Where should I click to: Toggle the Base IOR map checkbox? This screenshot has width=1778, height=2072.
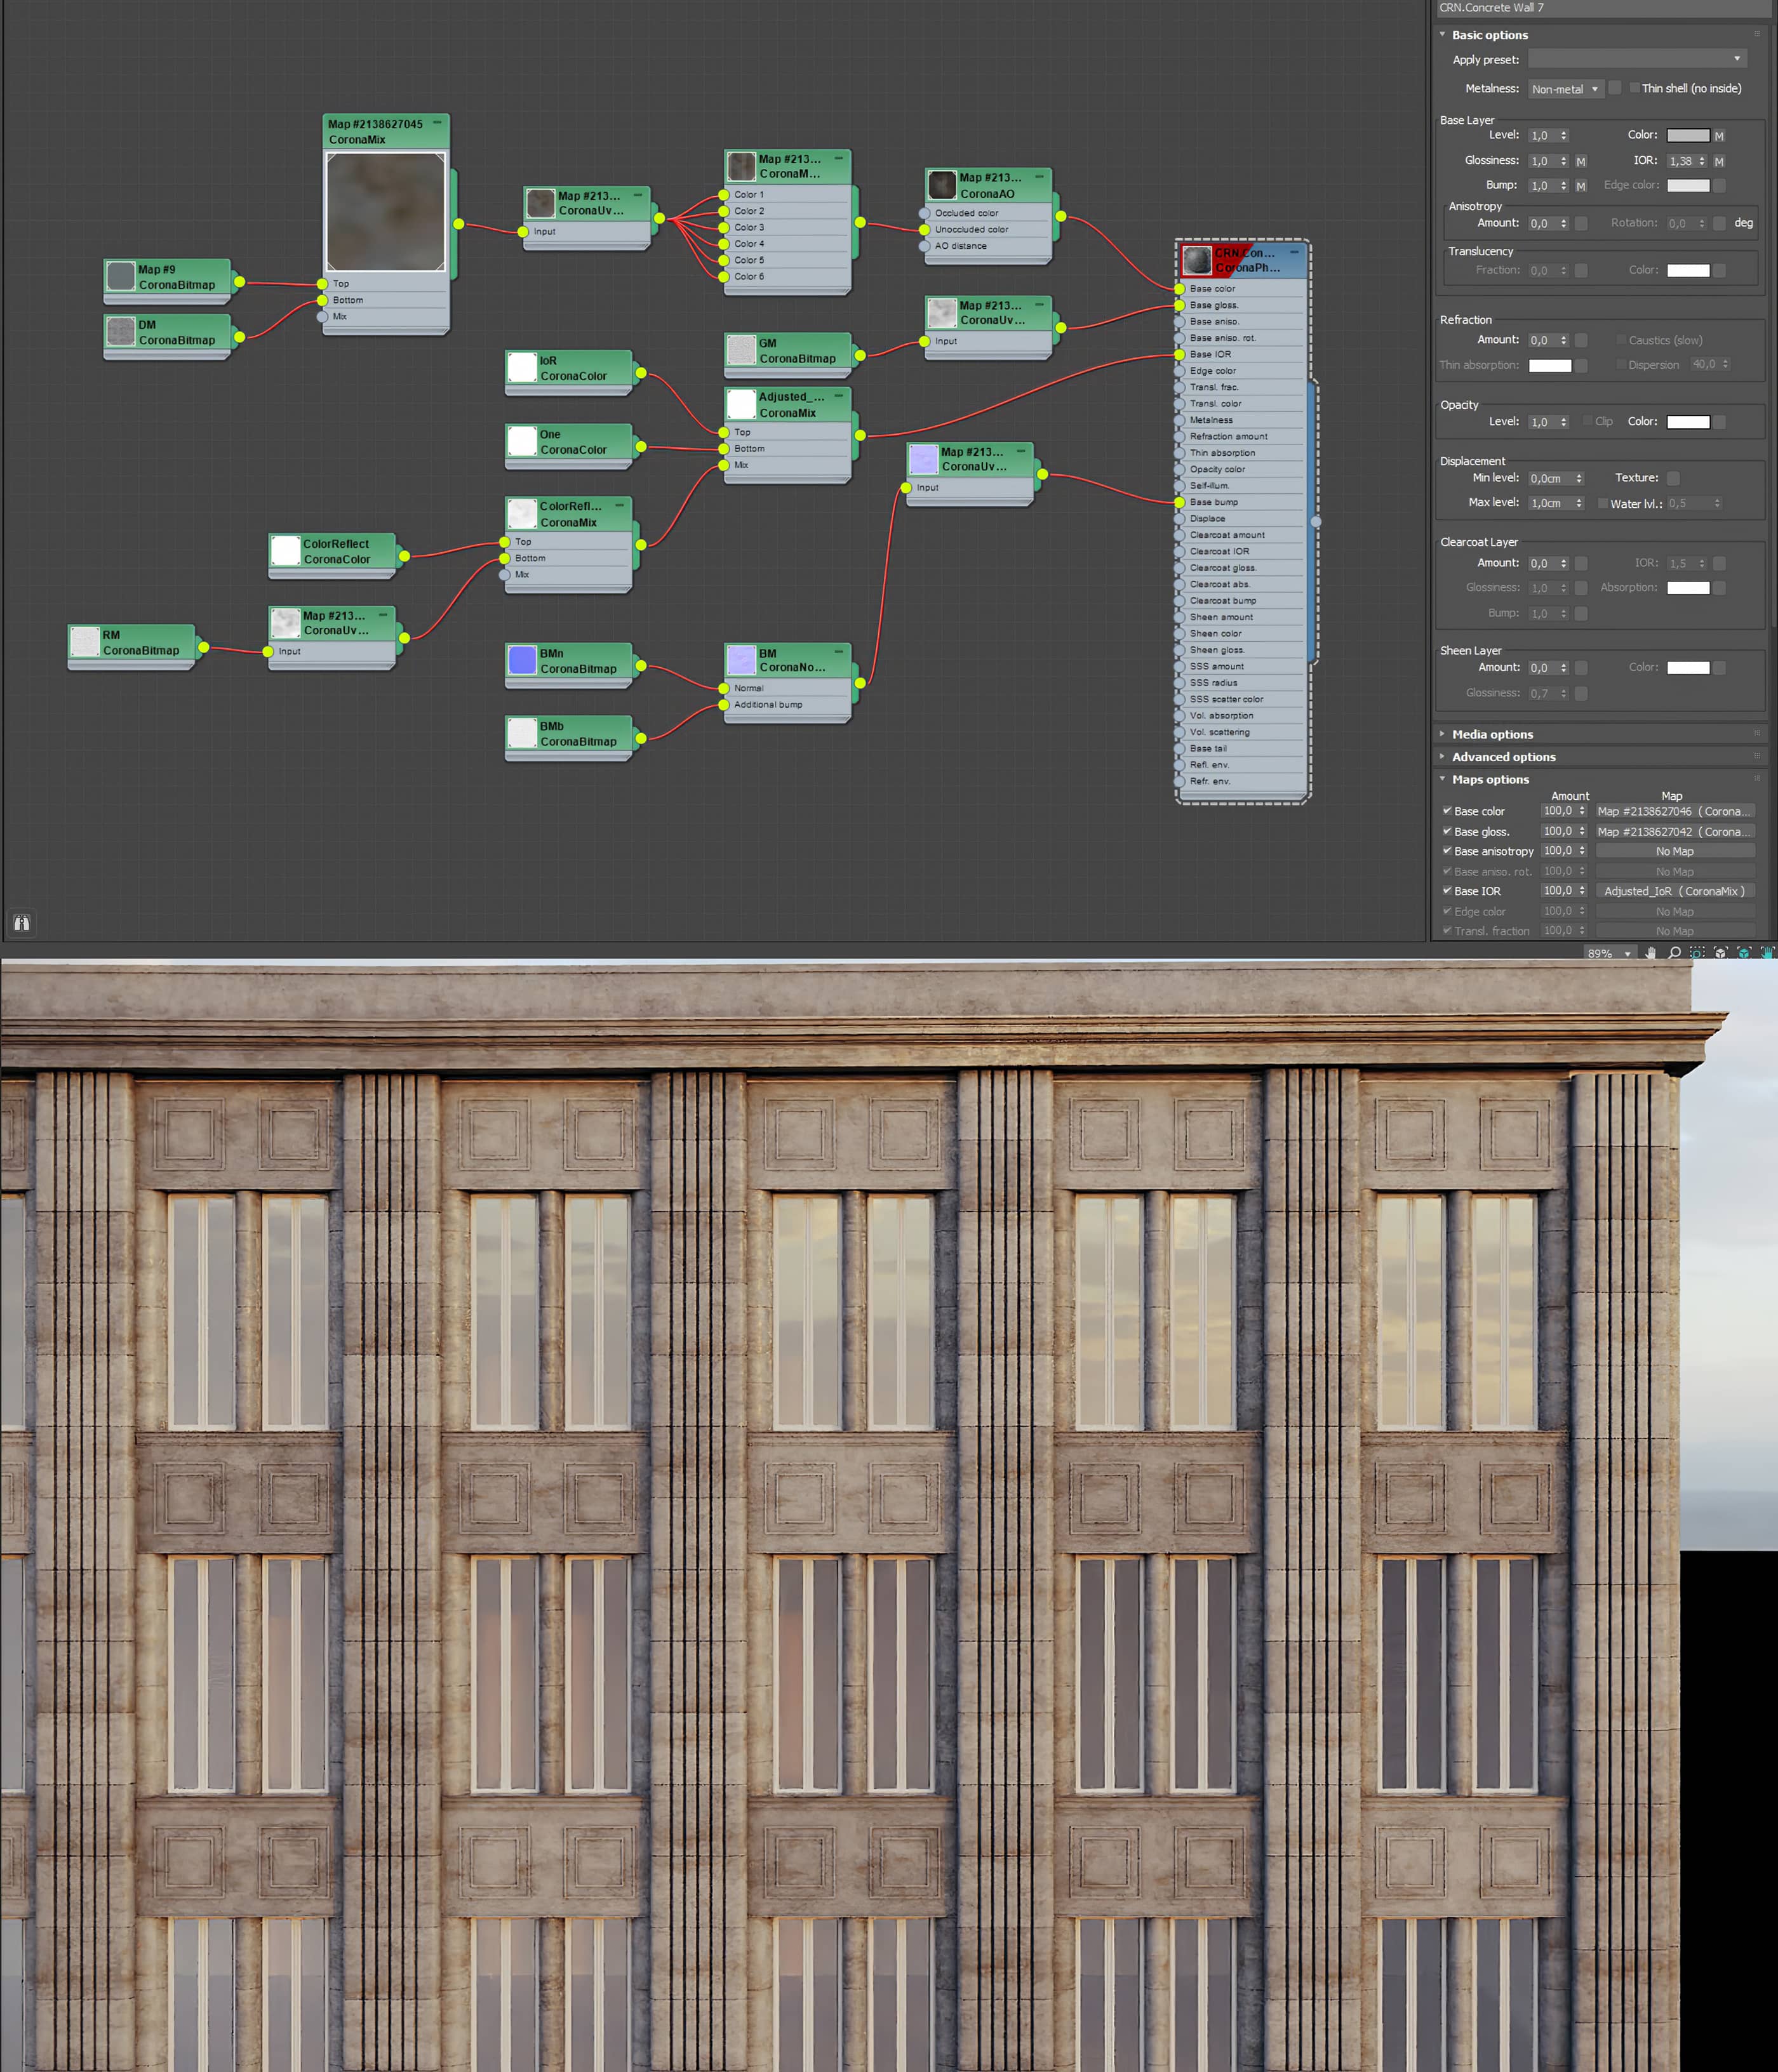(1447, 890)
